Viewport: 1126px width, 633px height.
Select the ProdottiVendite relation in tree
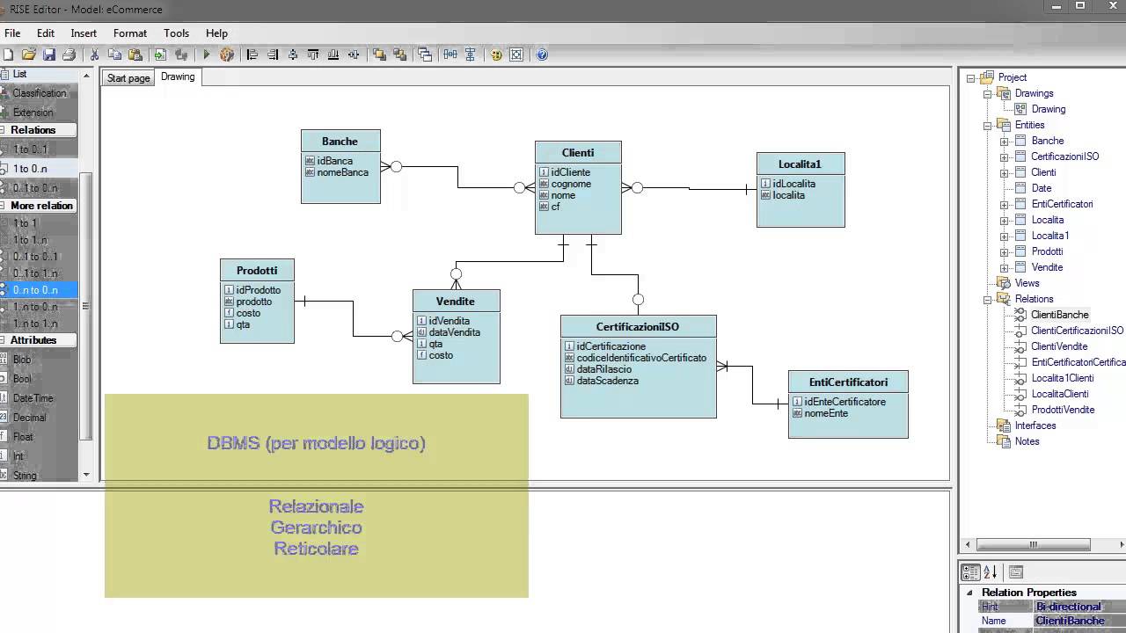1063,410
